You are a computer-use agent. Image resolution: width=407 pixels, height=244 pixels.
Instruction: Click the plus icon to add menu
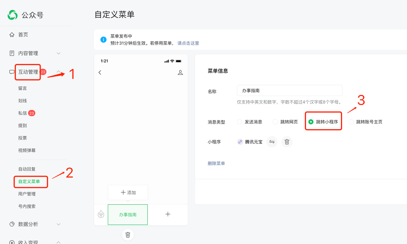pyautogui.click(x=168, y=214)
